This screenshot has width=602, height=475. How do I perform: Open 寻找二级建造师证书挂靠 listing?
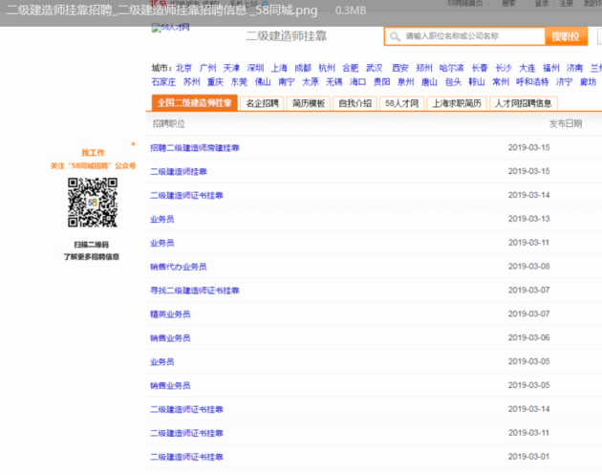[x=195, y=291]
